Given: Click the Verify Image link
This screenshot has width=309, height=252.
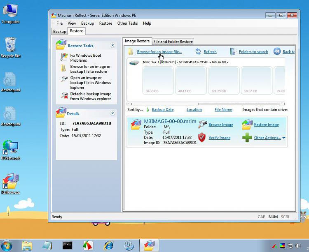Looking at the screenshot, I should point(219,138).
